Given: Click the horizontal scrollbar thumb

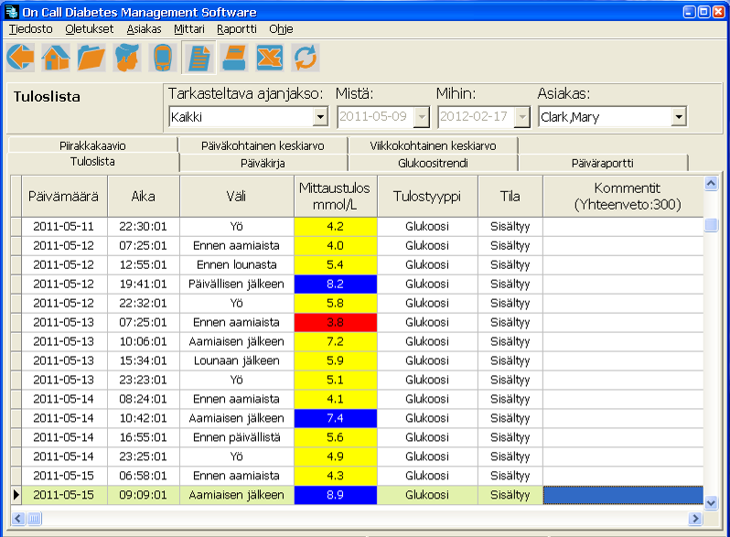Looking at the screenshot, I should [x=35, y=519].
